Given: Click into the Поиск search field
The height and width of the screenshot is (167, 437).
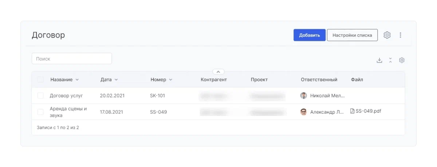Looking at the screenshot, I should [72, 59].
